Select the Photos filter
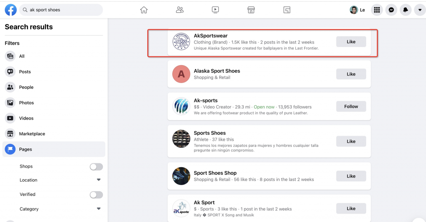 pos(54,102)
